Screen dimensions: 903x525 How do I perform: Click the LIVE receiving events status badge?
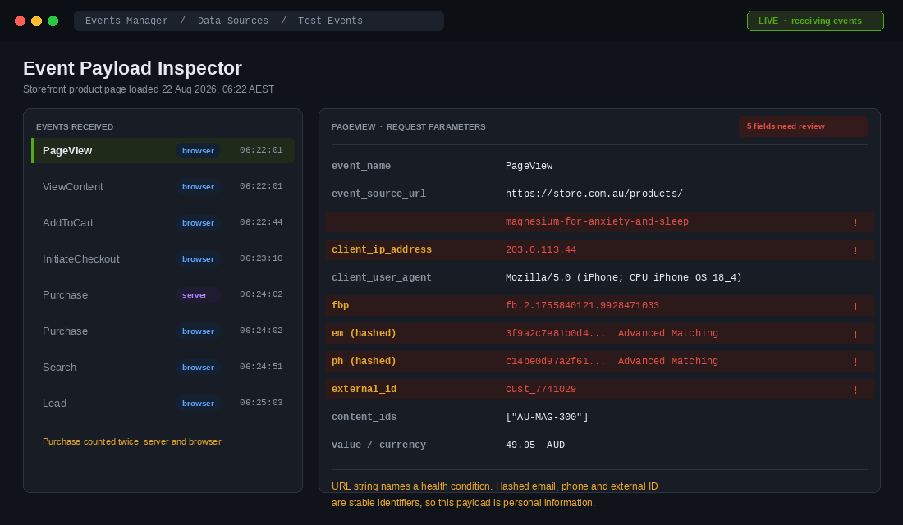point(815,21)
